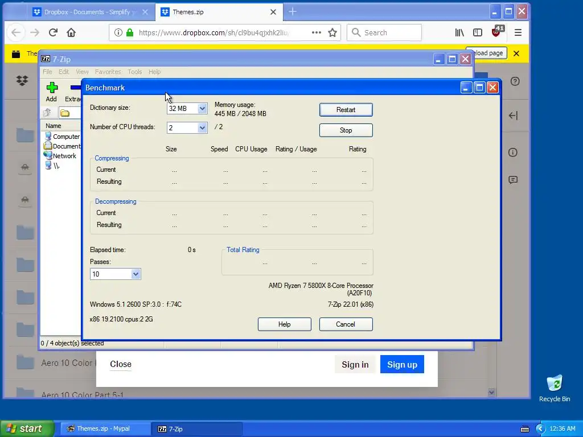Open the Dropbox comments icon
This screenshot has height=437, width=583.
click(513, 180)
